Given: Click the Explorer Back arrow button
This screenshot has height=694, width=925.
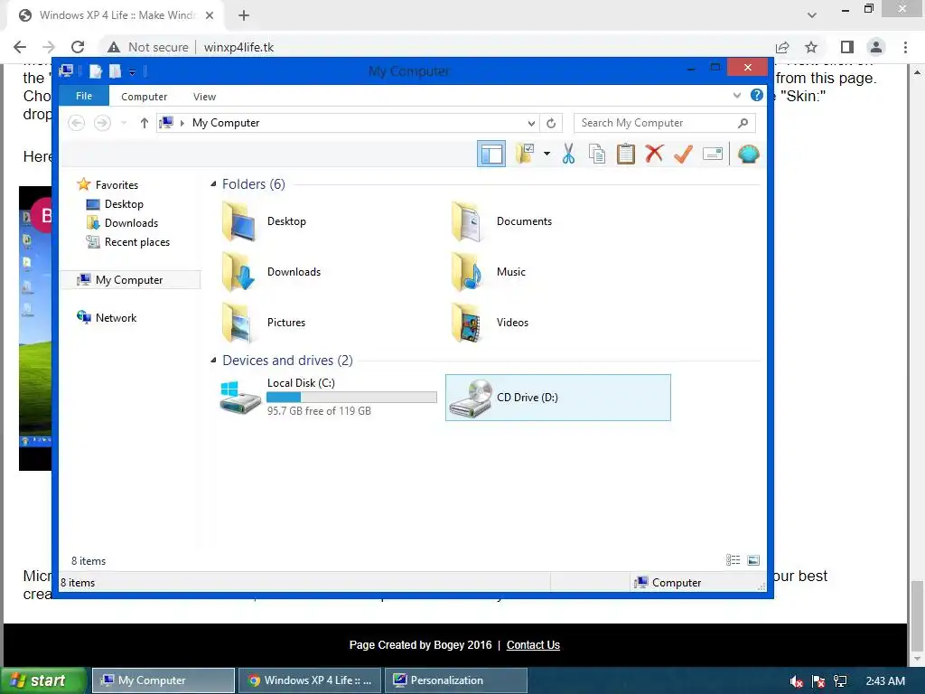Looking at the screenshot, I should [76, 123].
